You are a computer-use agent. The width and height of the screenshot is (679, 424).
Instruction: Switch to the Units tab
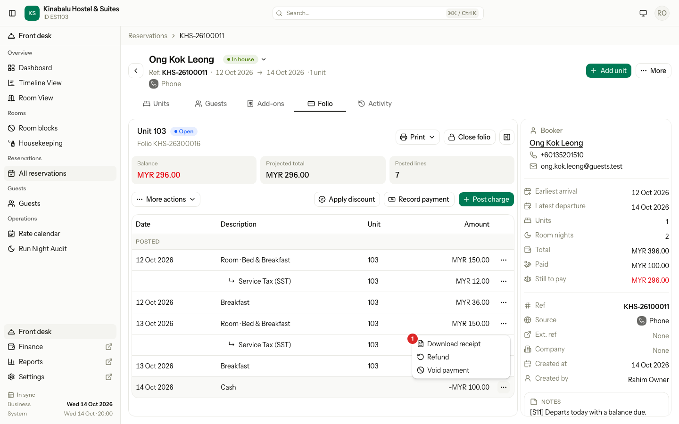(156, 104)
